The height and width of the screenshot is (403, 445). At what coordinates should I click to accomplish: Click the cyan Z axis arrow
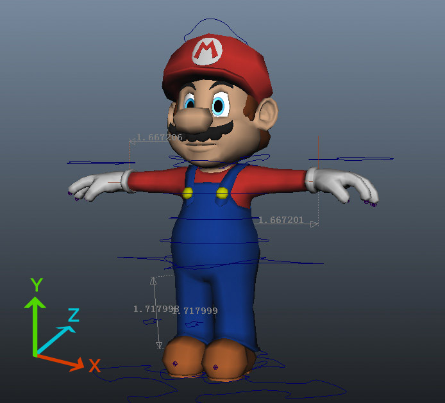(x=56, y=339)
